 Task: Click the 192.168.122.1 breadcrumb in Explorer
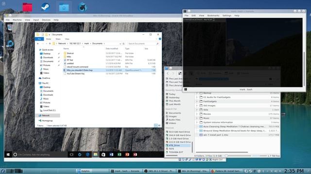coord(75,43)
